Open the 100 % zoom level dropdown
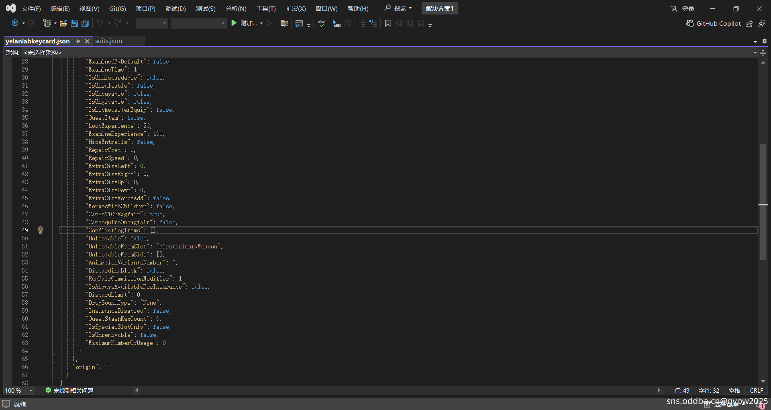Screen dimensions: 771x410 (31, 390)
